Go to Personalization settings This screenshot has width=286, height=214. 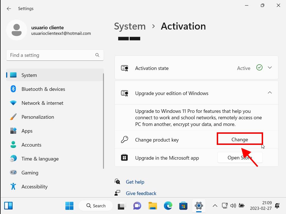point(37,117)
